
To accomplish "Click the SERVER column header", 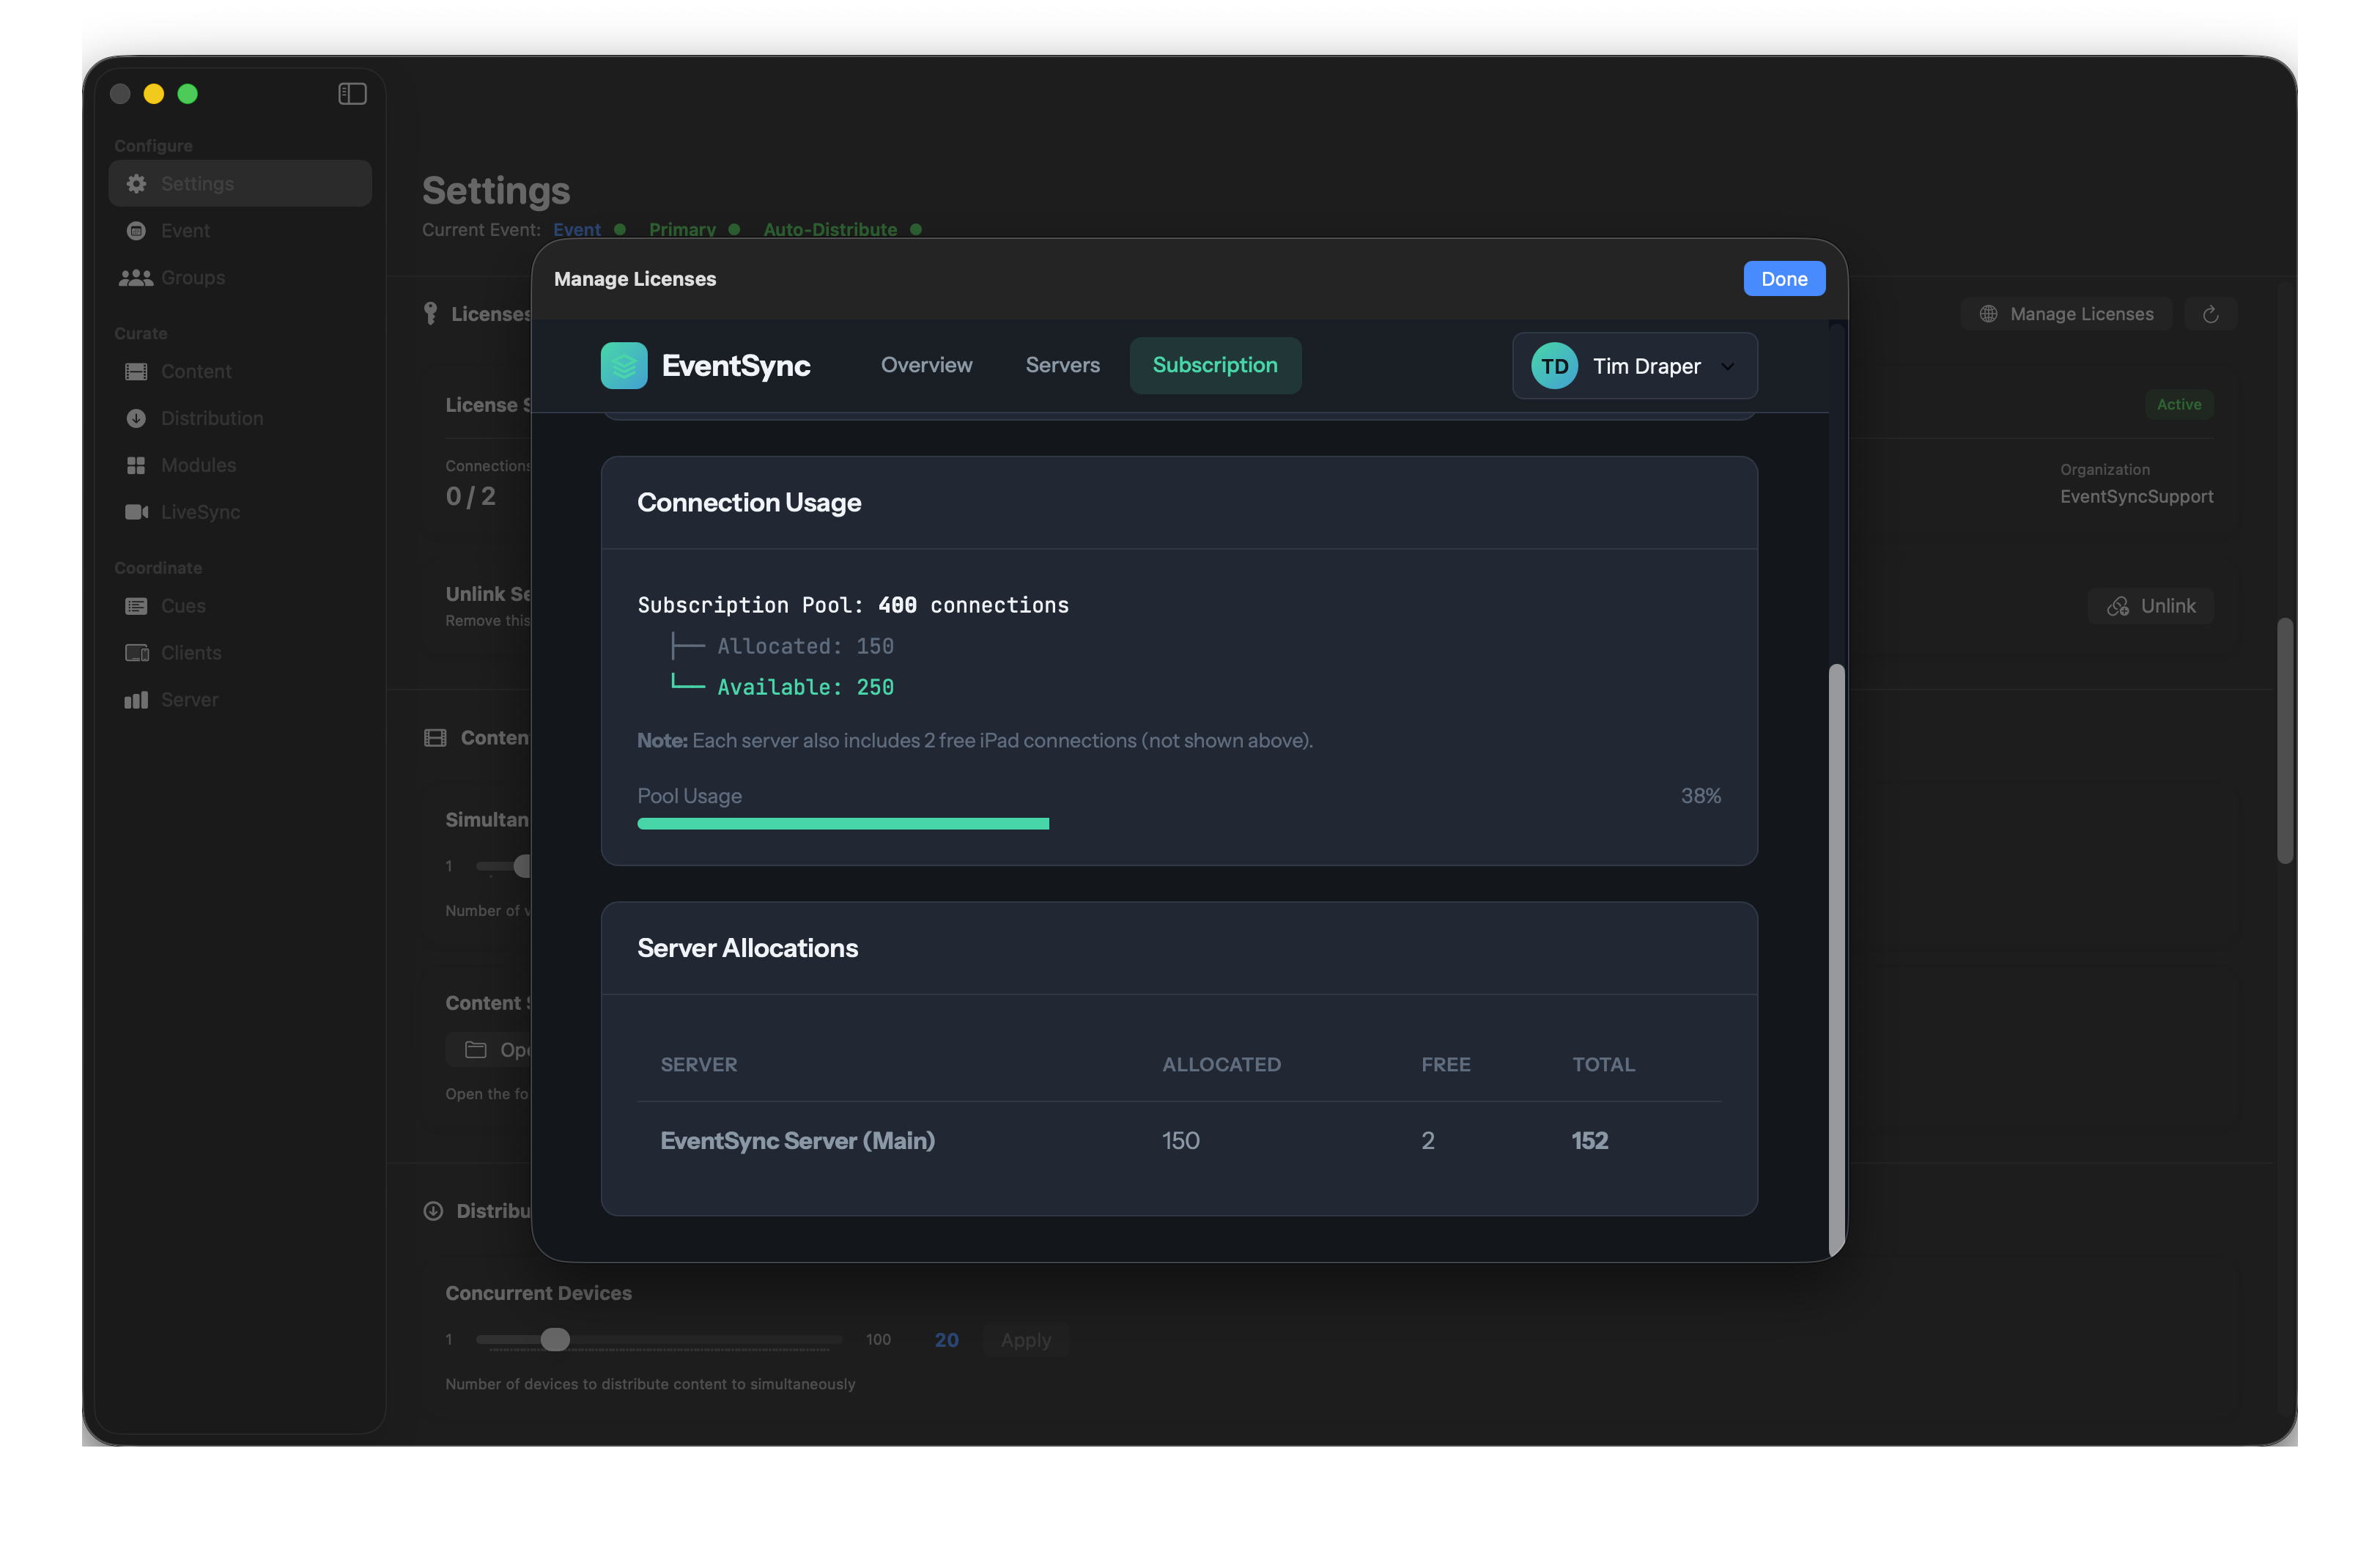I will 698,1065.
